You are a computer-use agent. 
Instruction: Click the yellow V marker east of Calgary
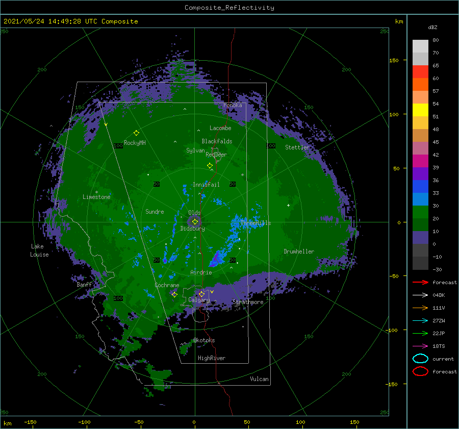[212, 292]
